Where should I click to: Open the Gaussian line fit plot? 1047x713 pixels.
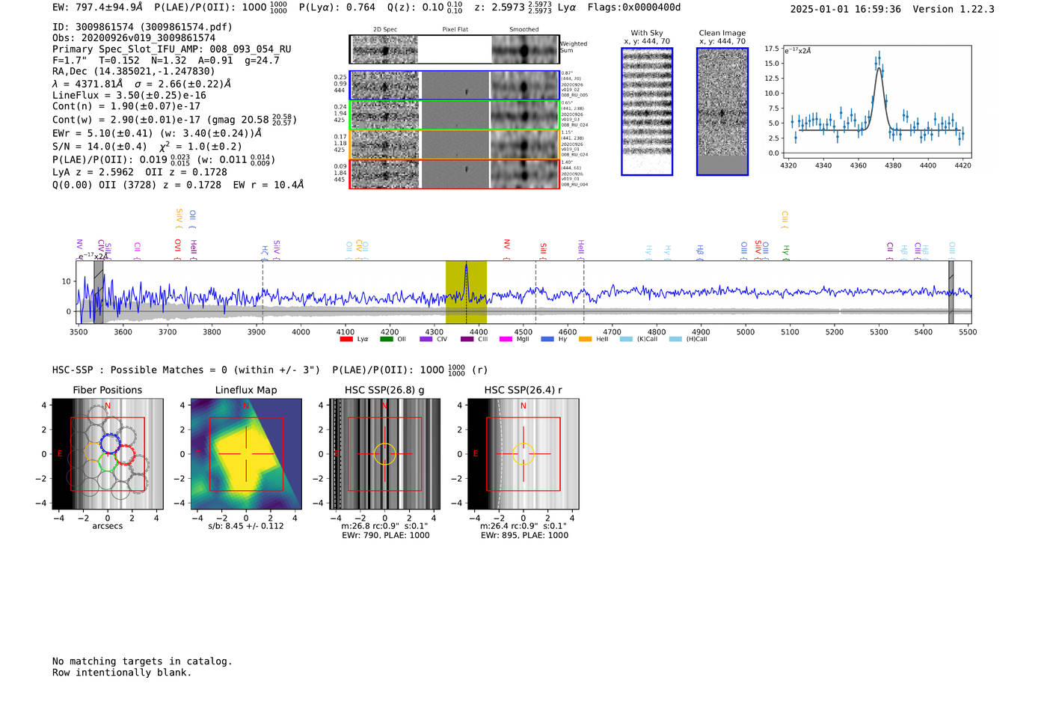[876, 102]
